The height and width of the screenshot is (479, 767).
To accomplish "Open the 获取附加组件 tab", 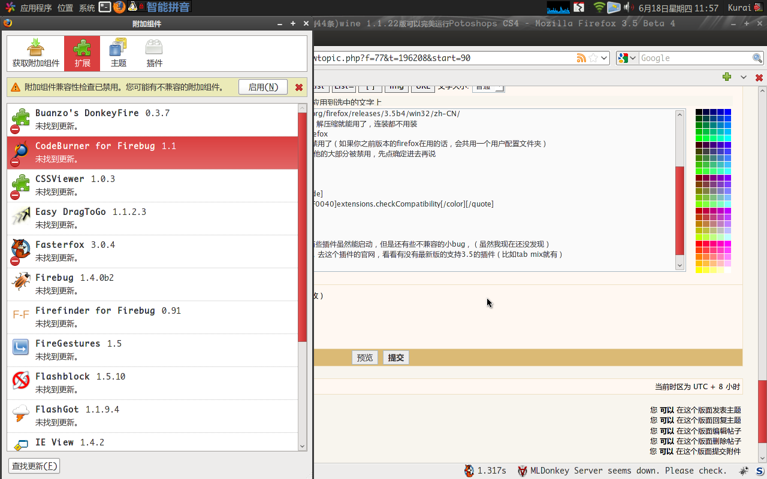I will click(x=36, y=53).
